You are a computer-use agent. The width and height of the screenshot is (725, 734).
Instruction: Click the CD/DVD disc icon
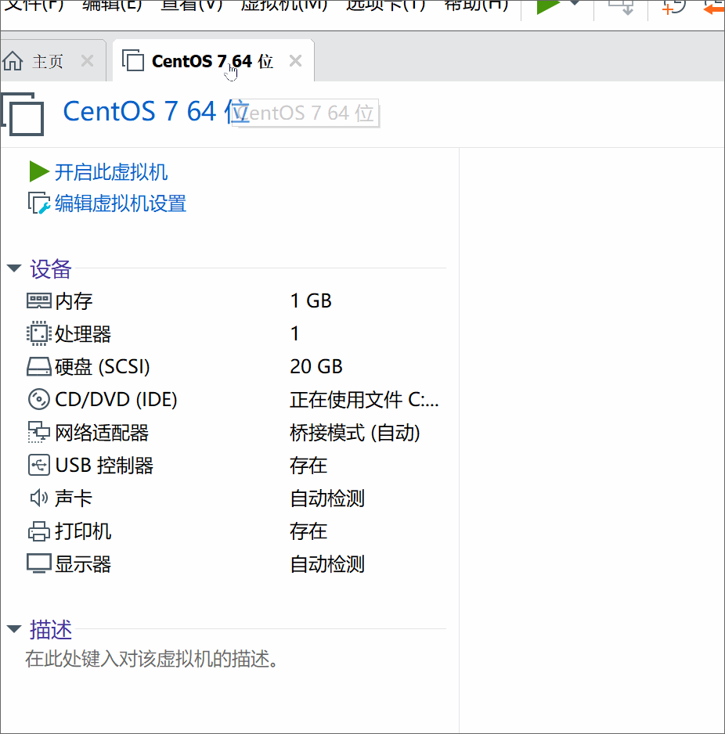[39, 399]
